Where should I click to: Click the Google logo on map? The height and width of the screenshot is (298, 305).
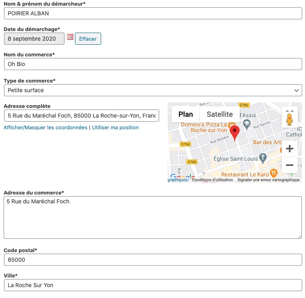coord(182,176)
